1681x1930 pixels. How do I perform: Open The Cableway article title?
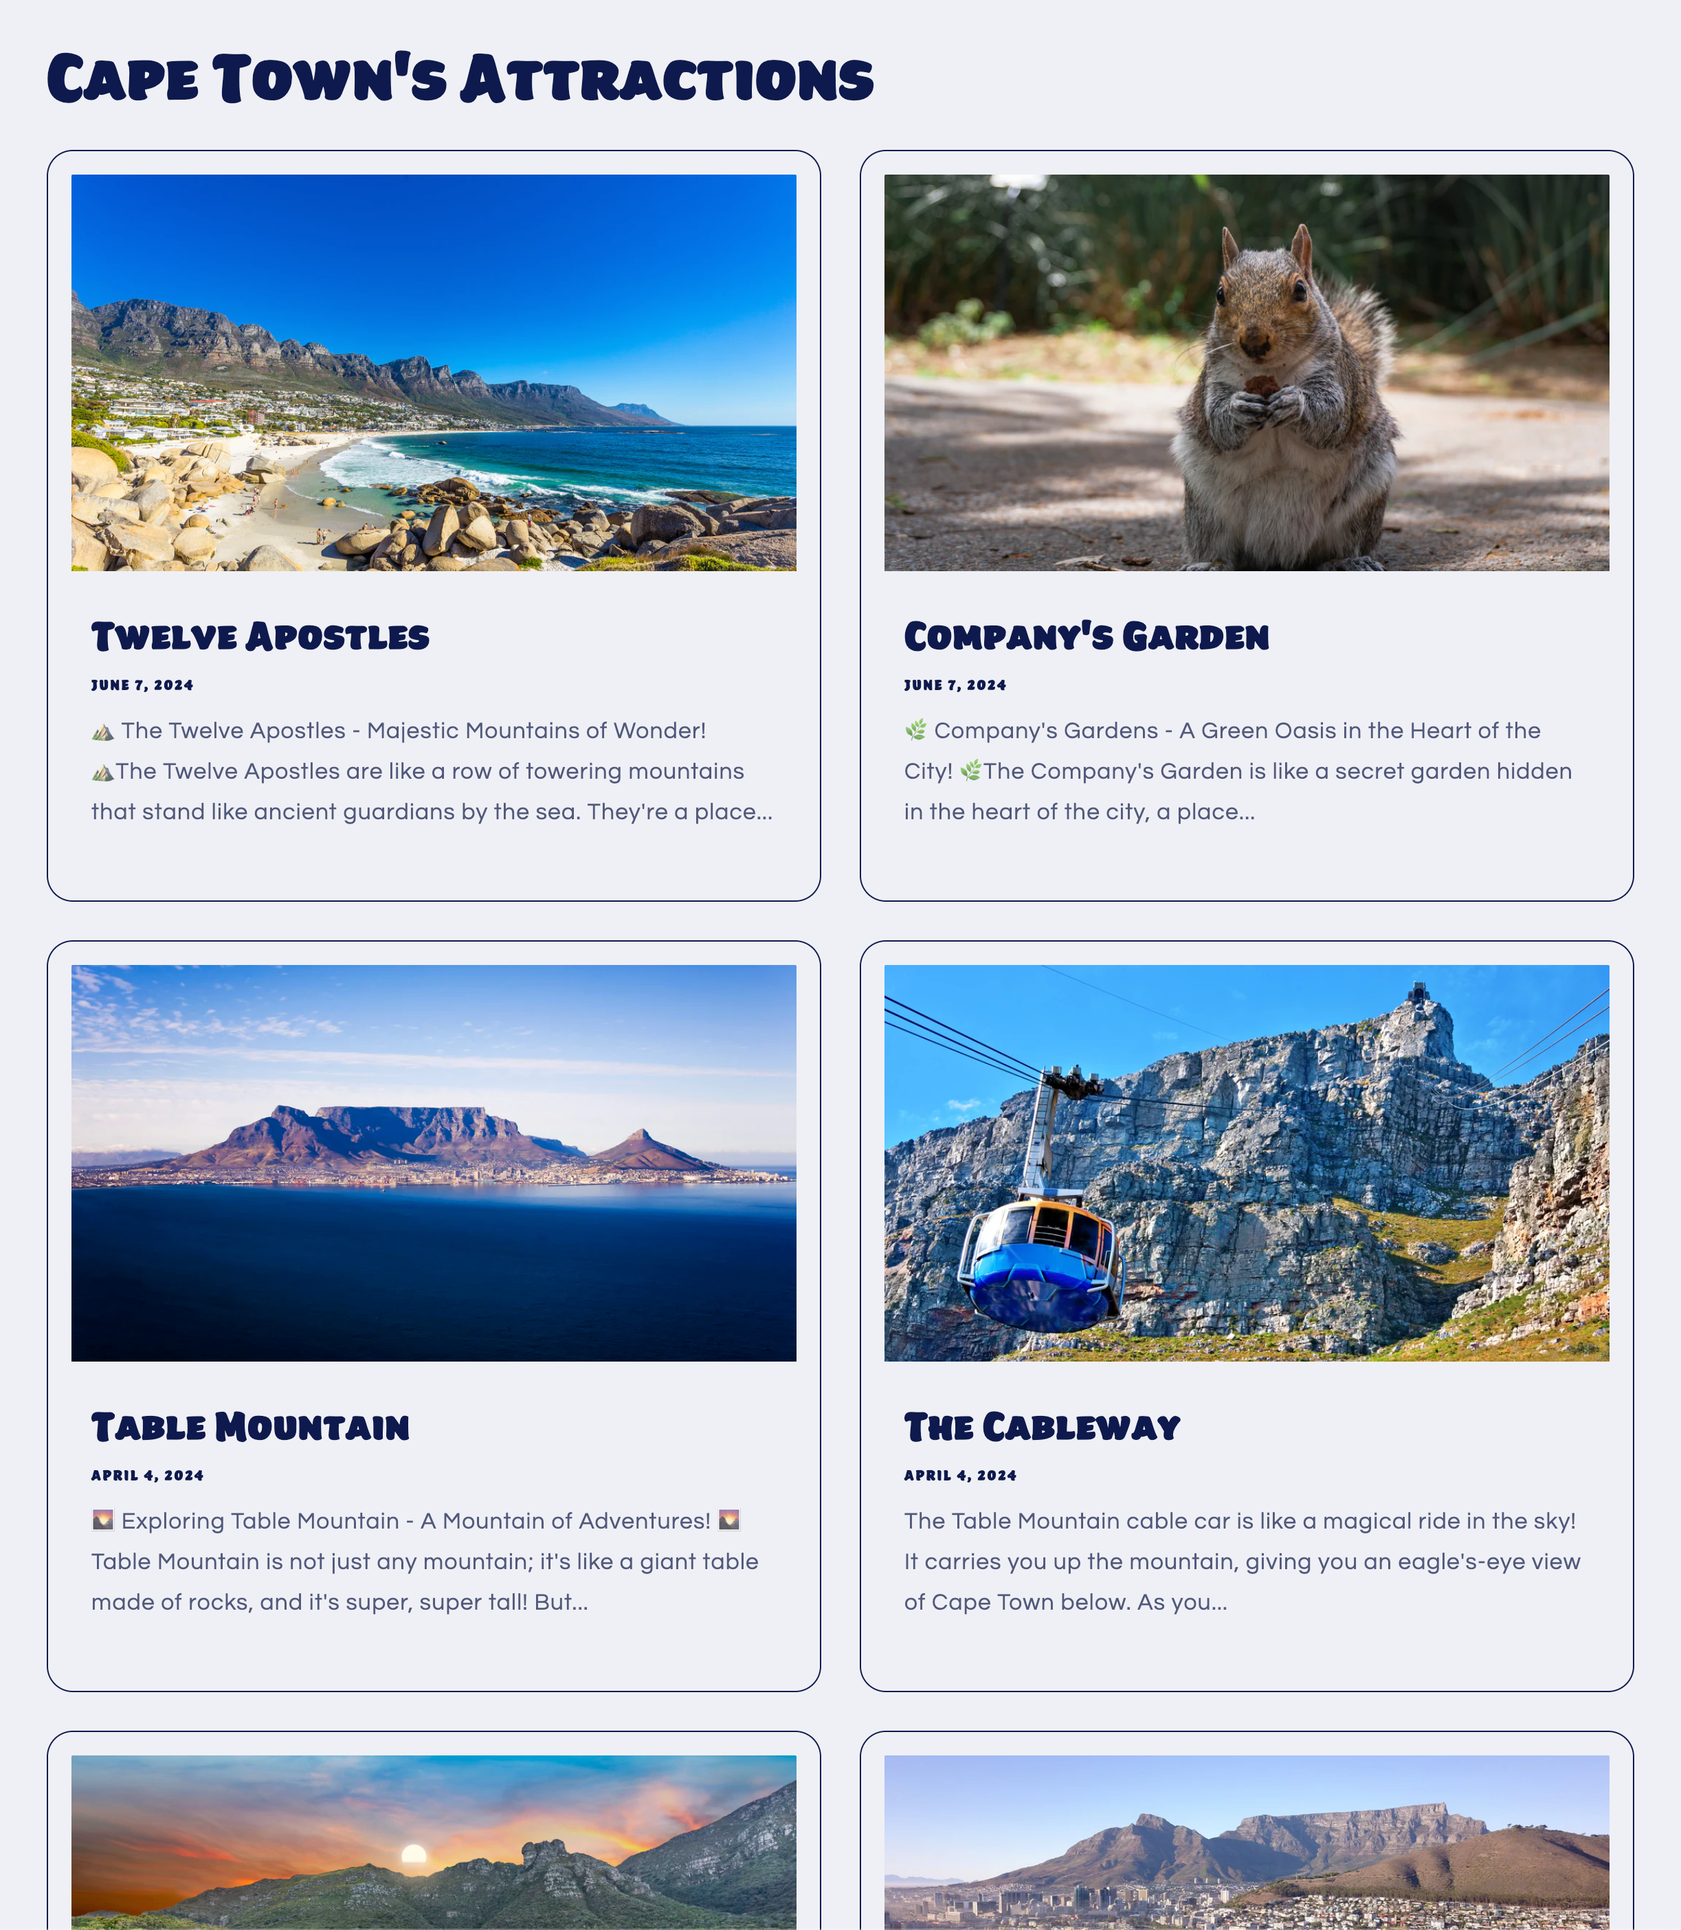click(x=1042, y=1427)
